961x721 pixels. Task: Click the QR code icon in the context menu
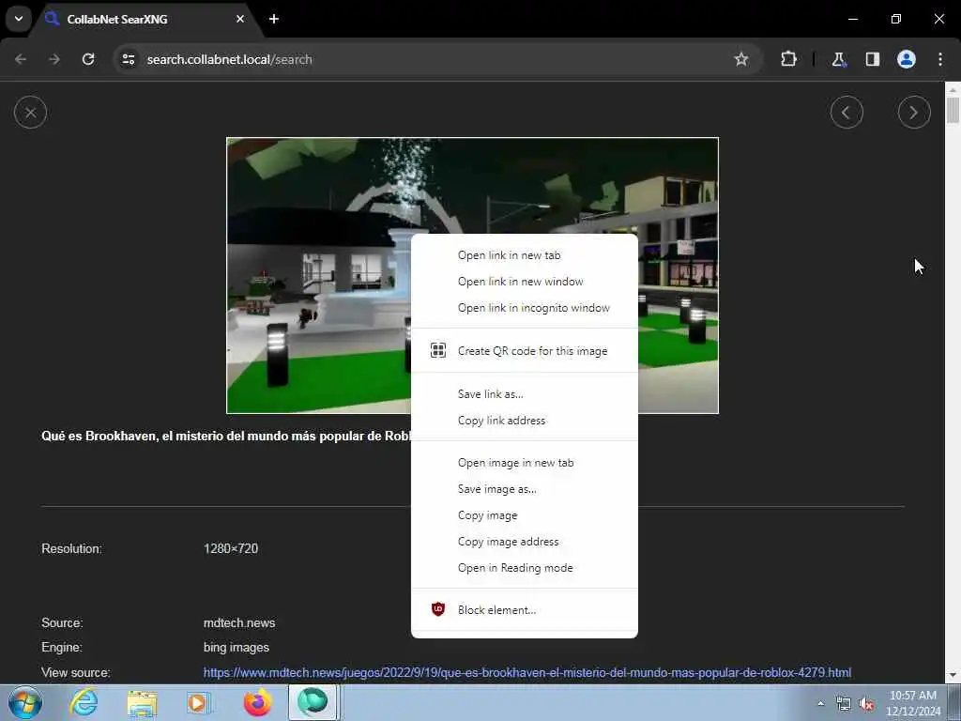click(437, 351)
